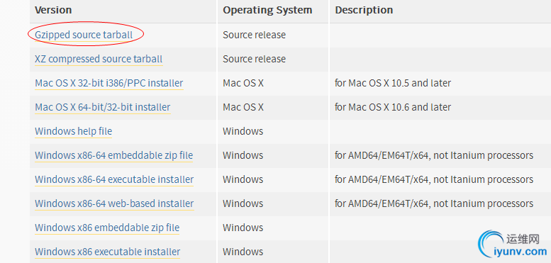The width and height of the screenshot is (551, 263).
Task: Get the Windows x86-64 executable installer
Action: tap(114, 179)
